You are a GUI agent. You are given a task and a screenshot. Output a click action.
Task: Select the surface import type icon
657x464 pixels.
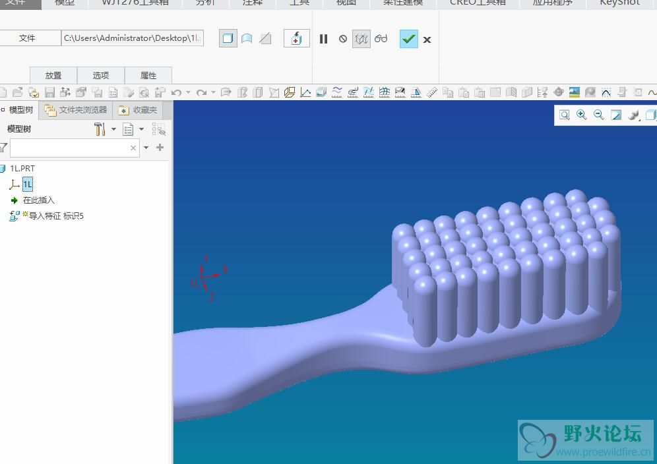(x=247, y=38)
